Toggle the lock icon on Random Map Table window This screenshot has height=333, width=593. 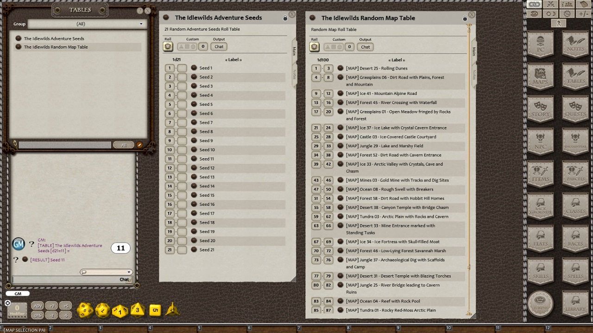[465, 18]
